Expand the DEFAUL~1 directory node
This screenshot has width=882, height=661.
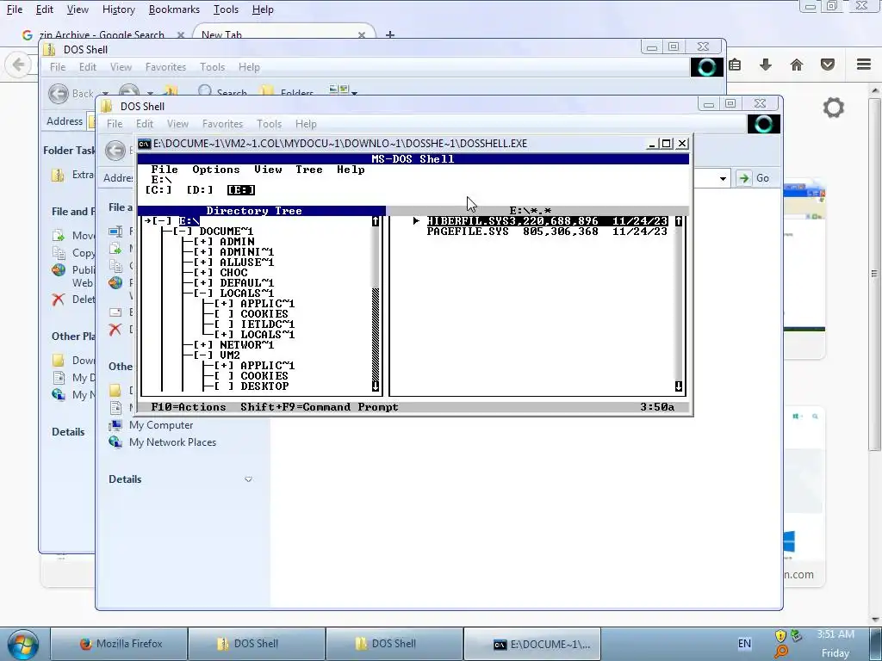(x=203, y=282)
